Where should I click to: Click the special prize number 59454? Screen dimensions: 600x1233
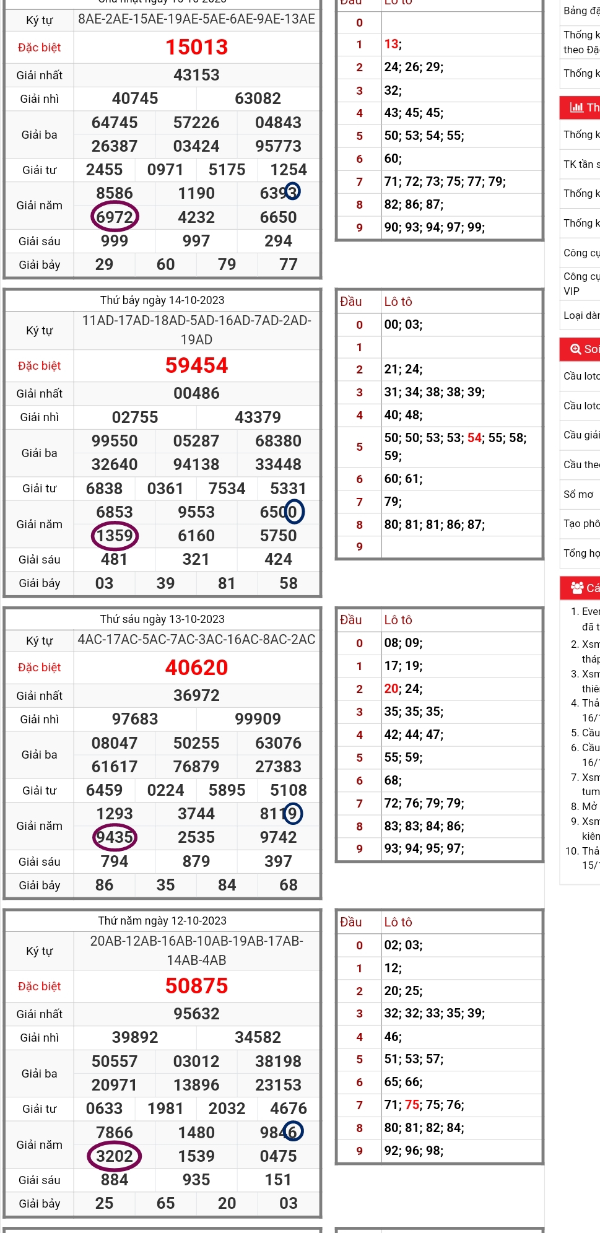coord(196,365)
